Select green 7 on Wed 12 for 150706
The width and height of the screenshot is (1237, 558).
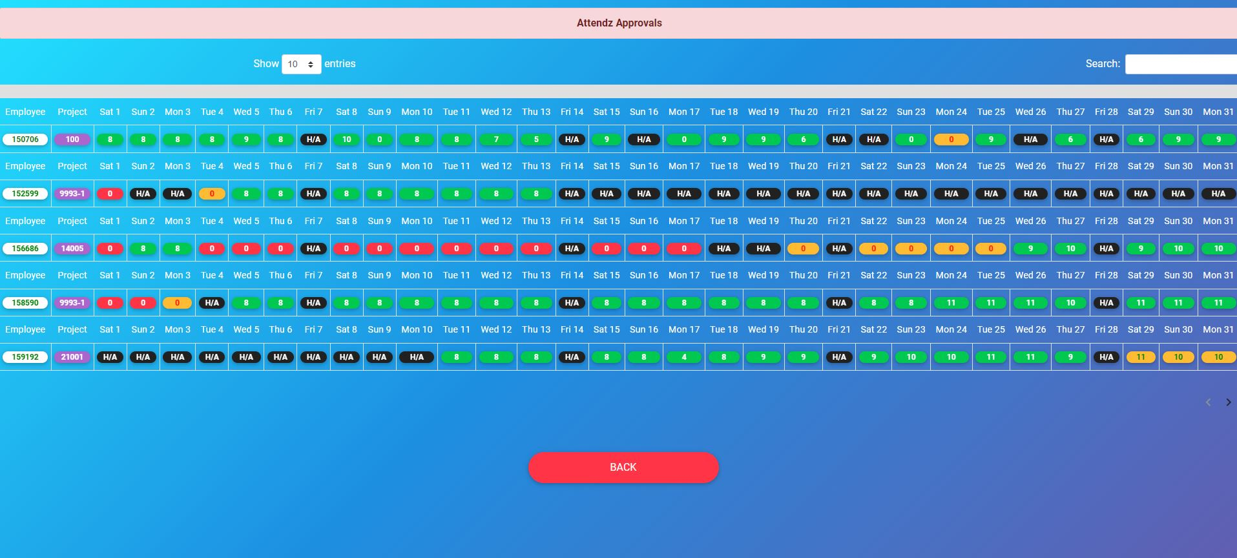pos(496,139)
